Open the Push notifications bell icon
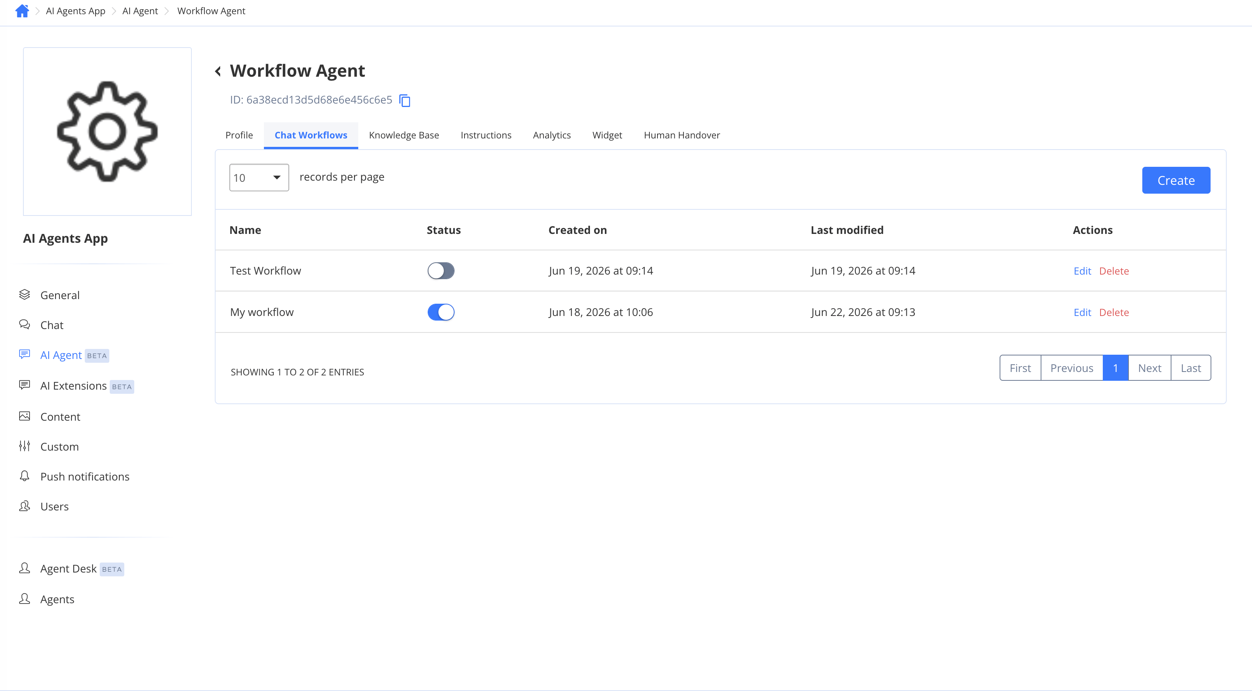 tap(25, 476)
